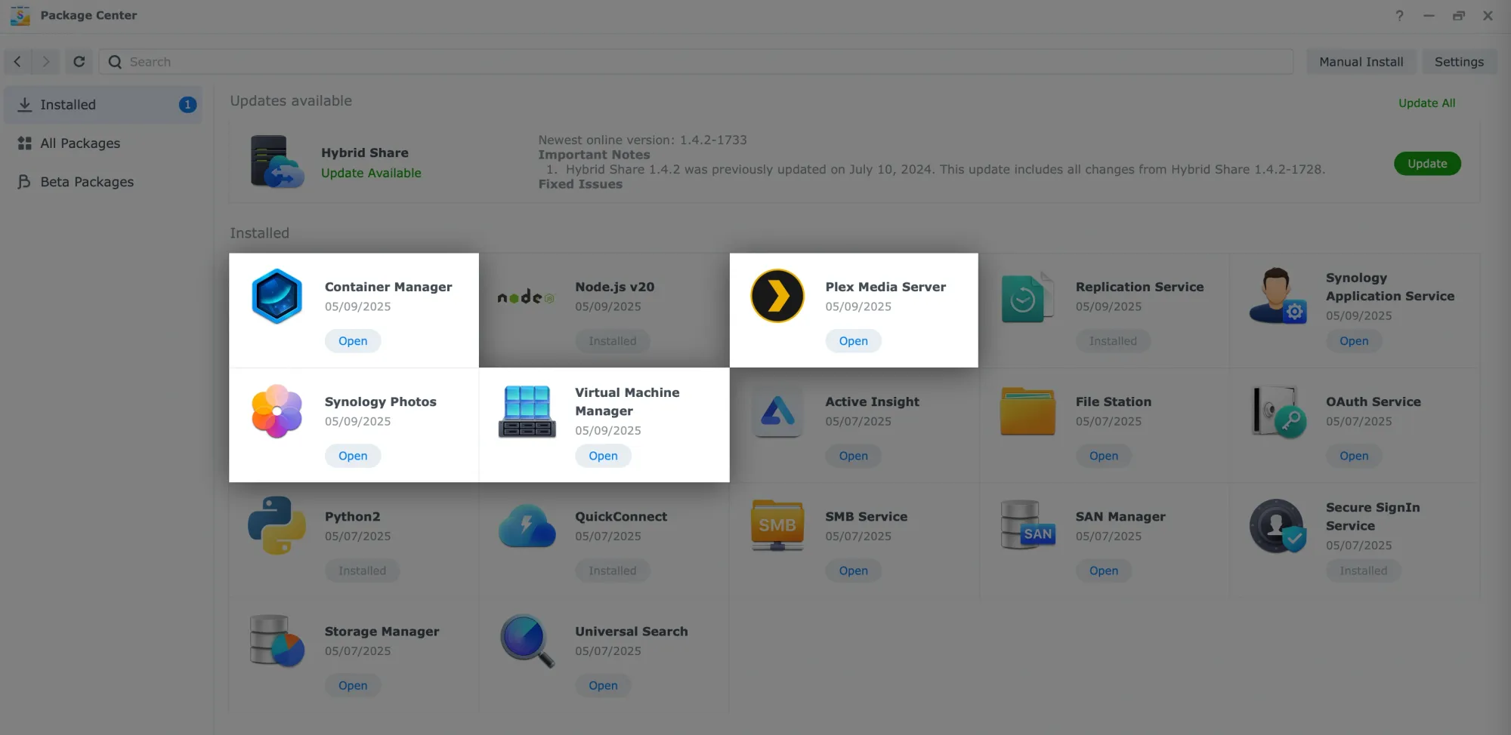Click the SAN Manager name
The image size is (1511, 735).
click(1120, 516)
